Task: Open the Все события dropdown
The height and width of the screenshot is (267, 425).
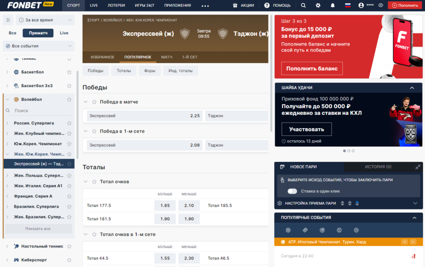Action: 39,46
